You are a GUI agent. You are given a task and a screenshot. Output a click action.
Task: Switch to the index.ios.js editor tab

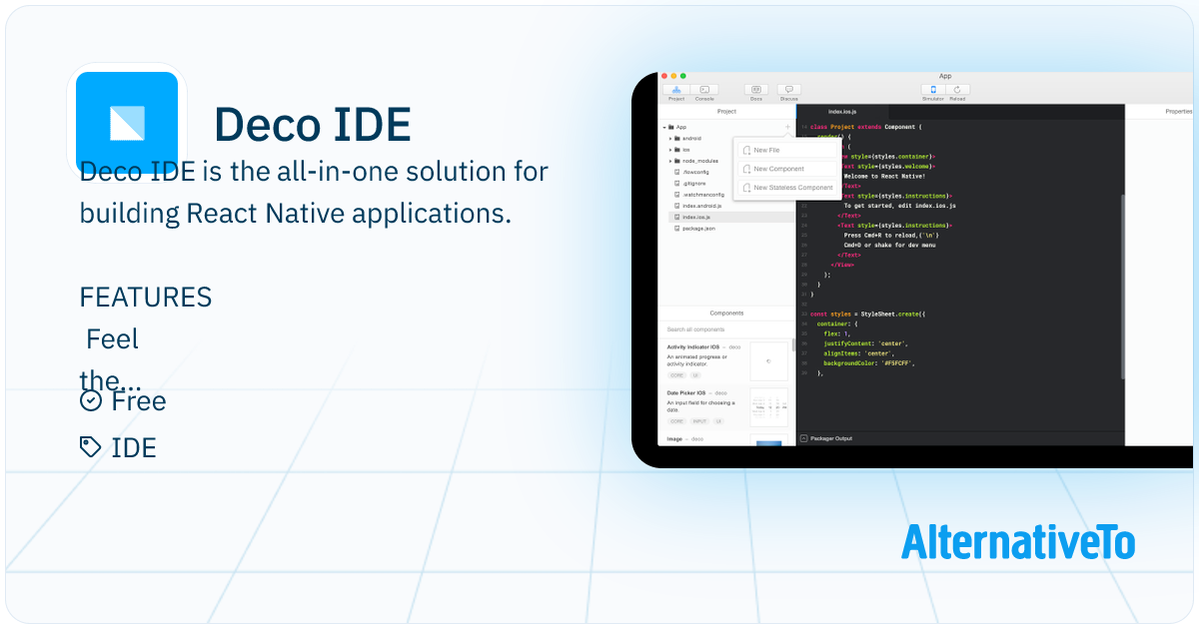point(842,112)
